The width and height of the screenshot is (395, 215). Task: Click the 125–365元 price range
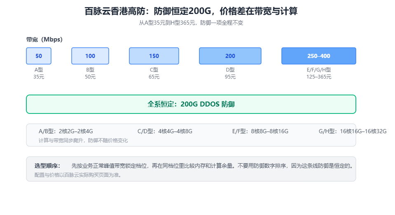(319, 77)
